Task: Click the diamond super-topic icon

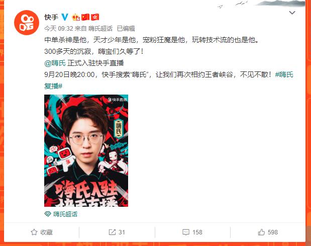Action: pos(48,214)
